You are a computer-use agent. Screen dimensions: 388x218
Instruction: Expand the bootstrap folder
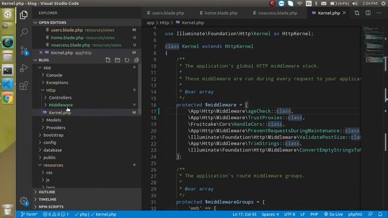[53, 135]
